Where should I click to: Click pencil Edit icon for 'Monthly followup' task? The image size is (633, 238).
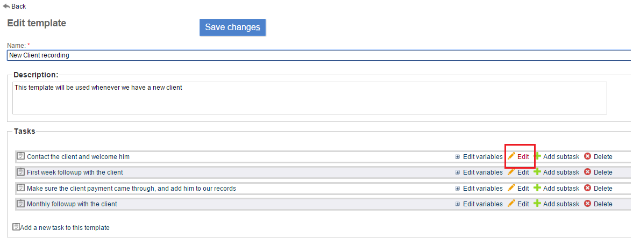tap(511, 204)
